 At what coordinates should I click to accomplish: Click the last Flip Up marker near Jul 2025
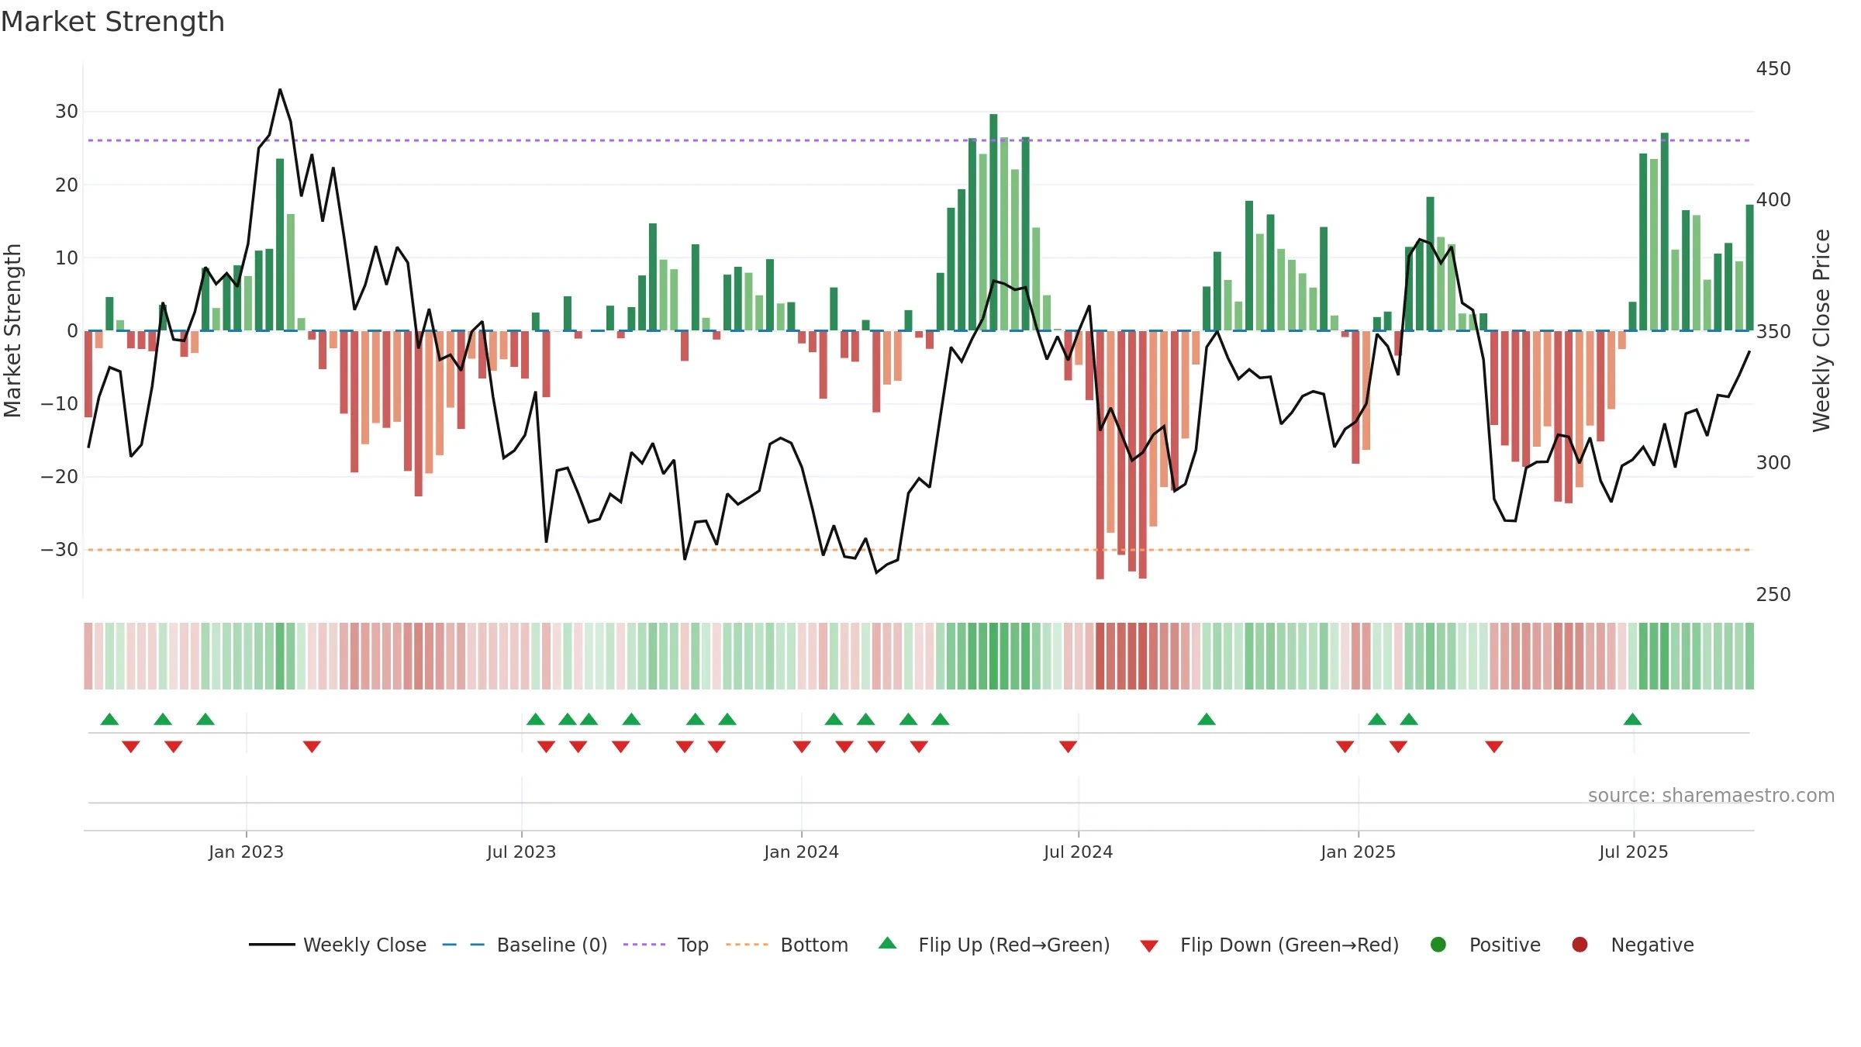(x=1632, y=719)
